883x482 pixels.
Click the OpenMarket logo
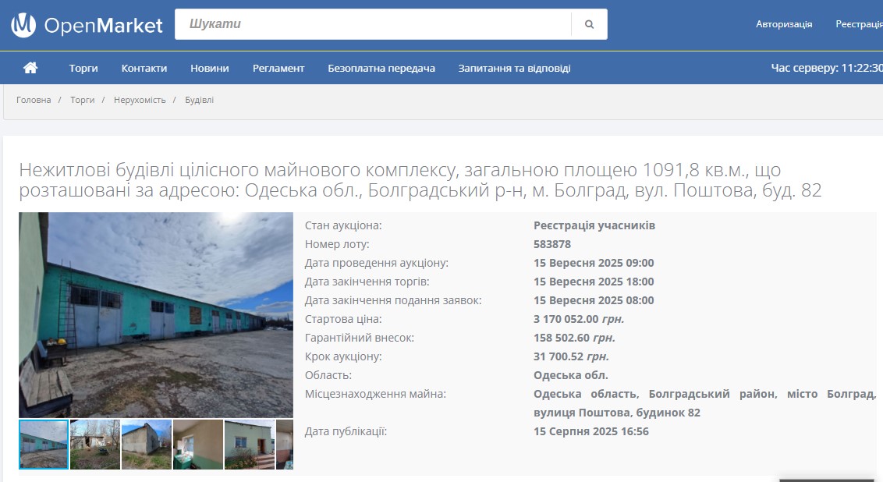pos(87,25)
